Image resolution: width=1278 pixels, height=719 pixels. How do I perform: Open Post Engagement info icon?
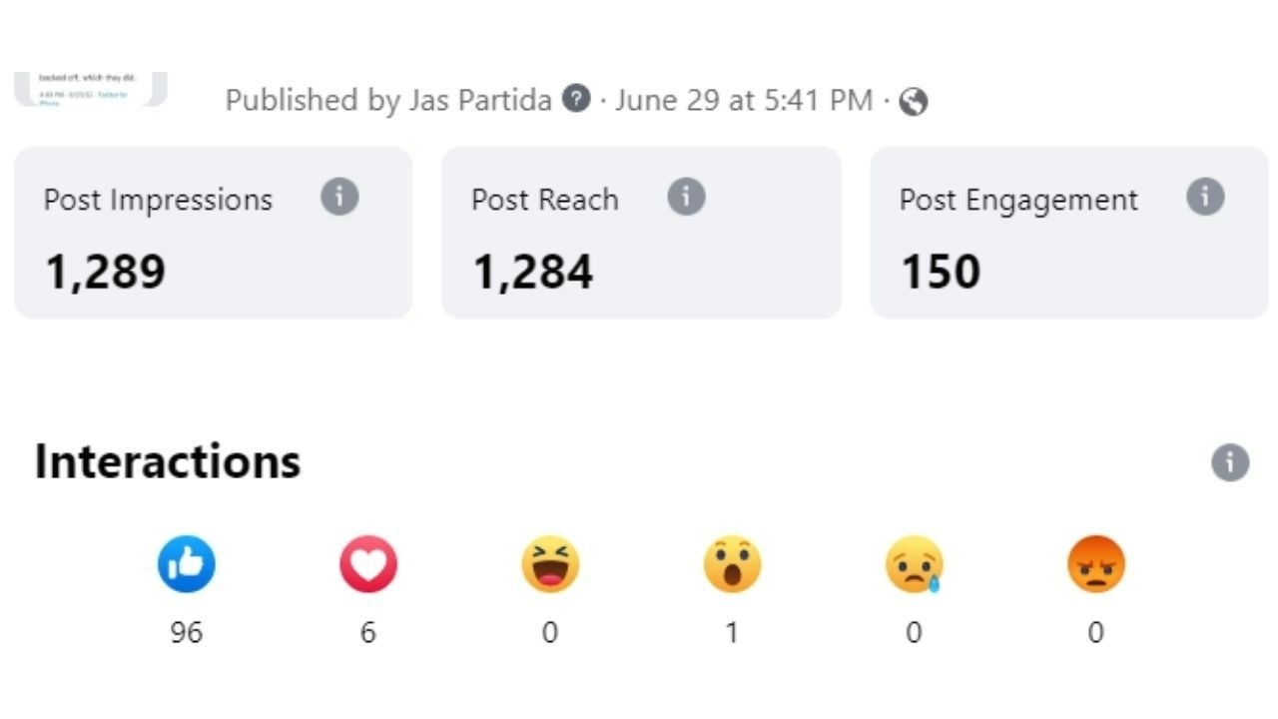click(1205, 197)
